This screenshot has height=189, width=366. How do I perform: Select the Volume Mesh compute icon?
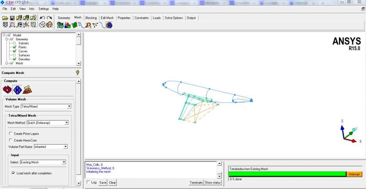pyautogui.click(x=17, y=89)
